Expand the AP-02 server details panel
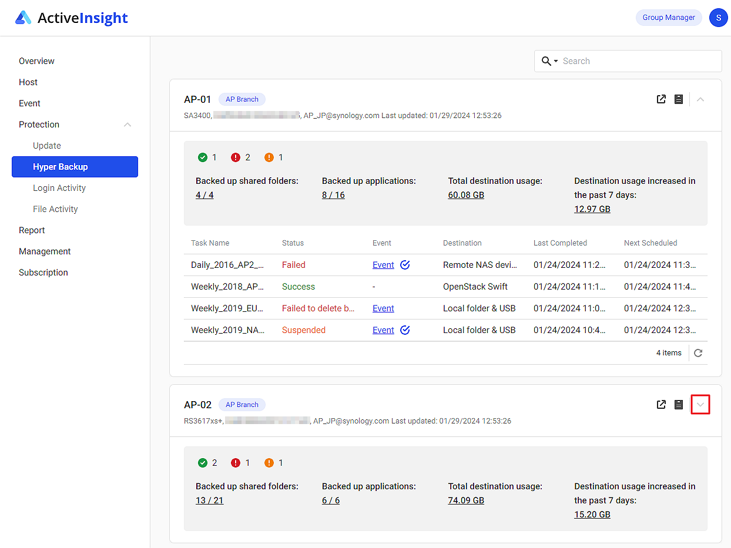This screenshot has height=548, width=731. point(700,405)
